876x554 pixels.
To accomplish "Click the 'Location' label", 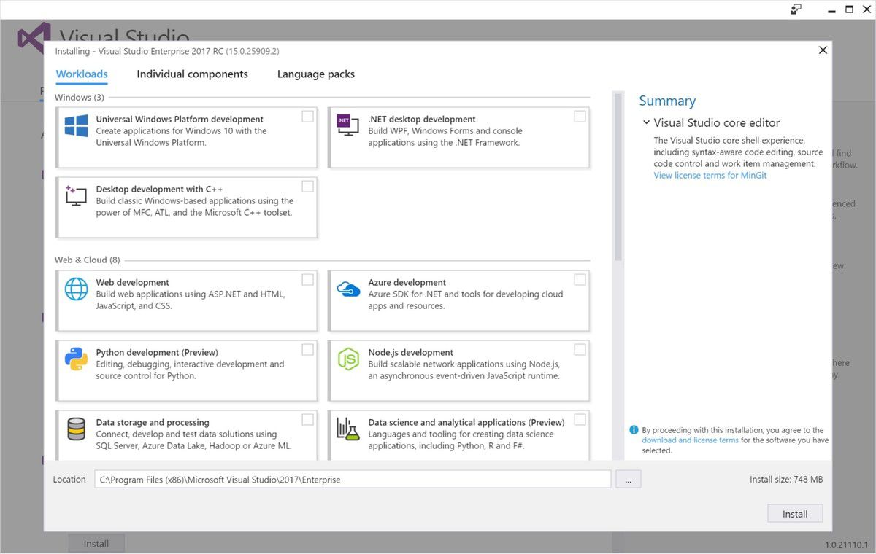I will 69,480.
